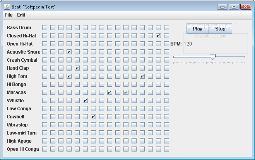The height and width of the screenshot is (160, 255).
Task: Enable the last Cowbell beat
Action: 166,117
